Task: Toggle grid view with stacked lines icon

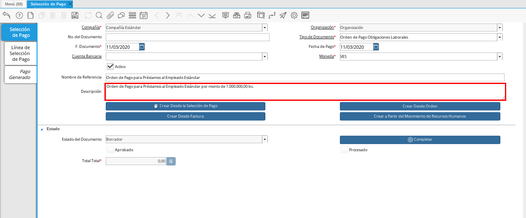Action: tap(132, 16)
